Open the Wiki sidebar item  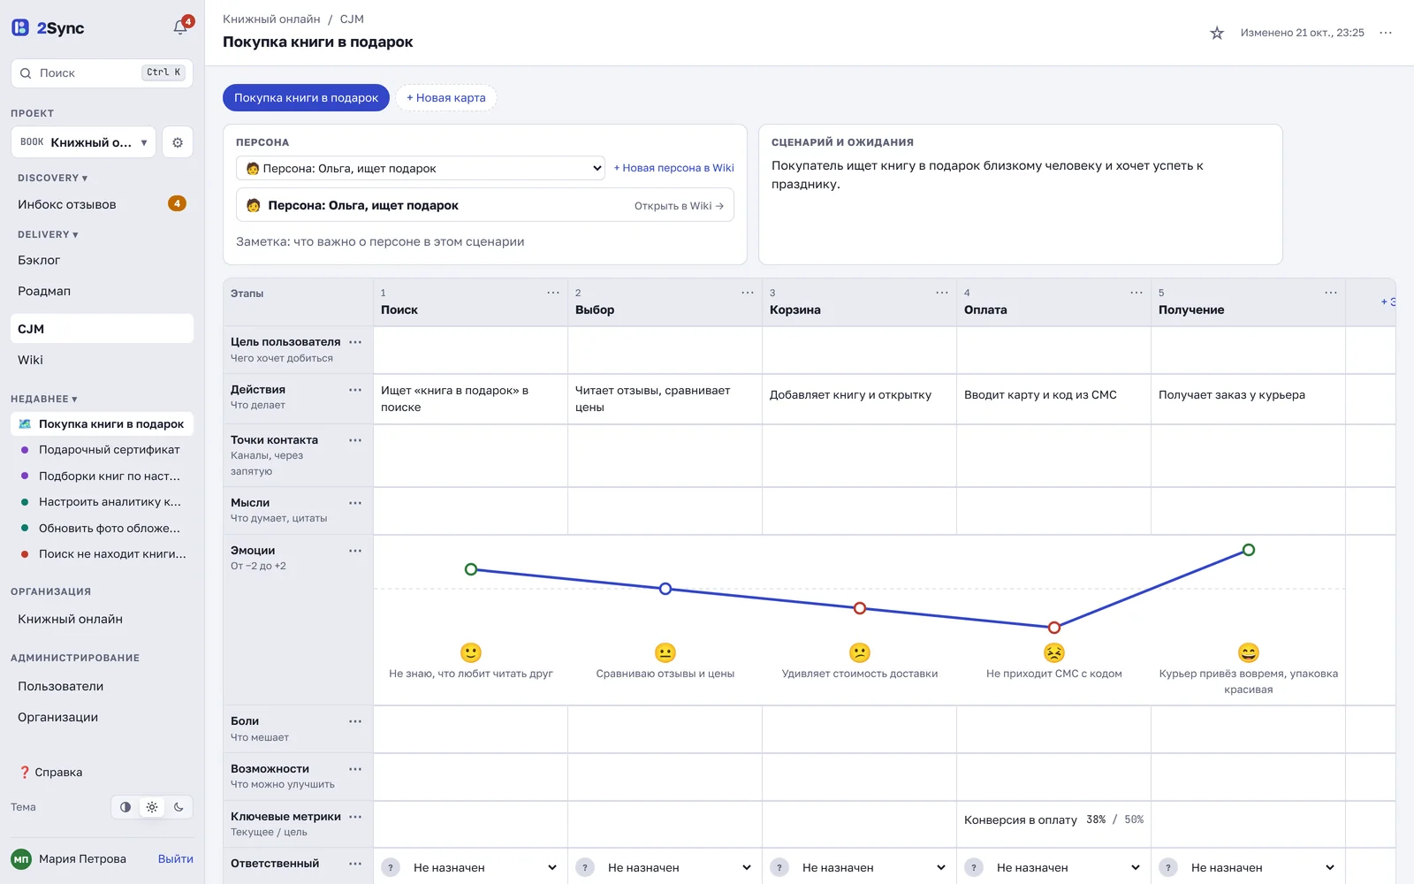pos(102,360)
